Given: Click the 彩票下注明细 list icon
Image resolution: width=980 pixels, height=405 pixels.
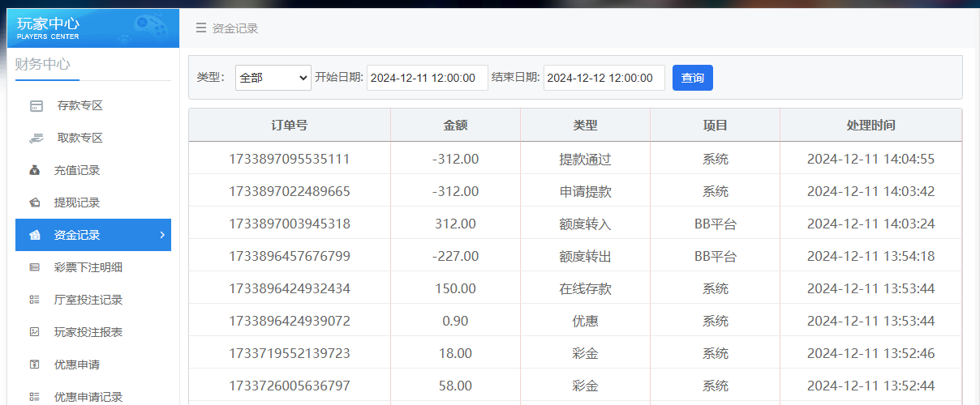Looking at the screenshot, I should 34,267.
